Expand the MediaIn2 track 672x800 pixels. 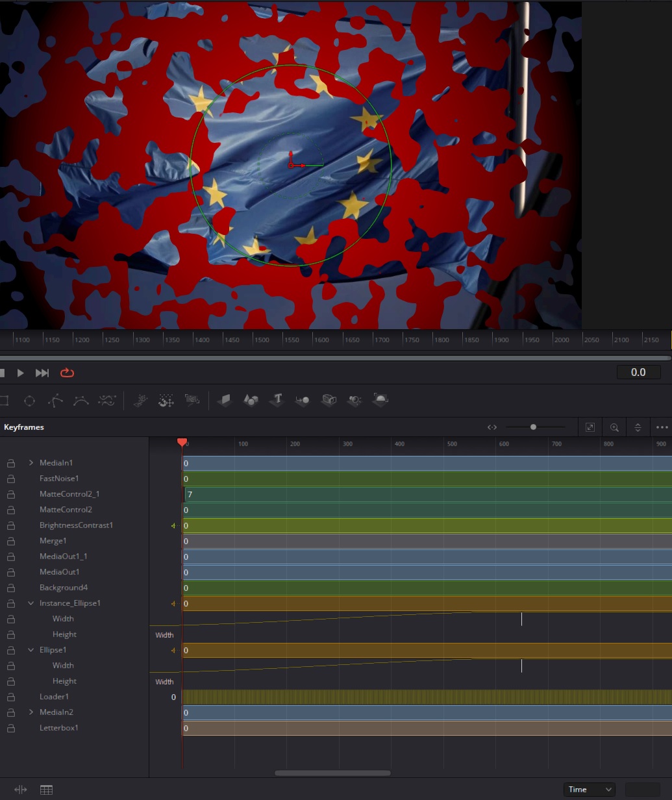[x=31, y=712]
